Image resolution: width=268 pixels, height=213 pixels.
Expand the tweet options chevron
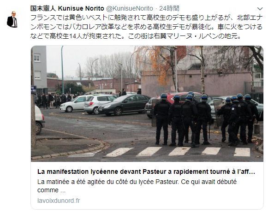point(260,9)
